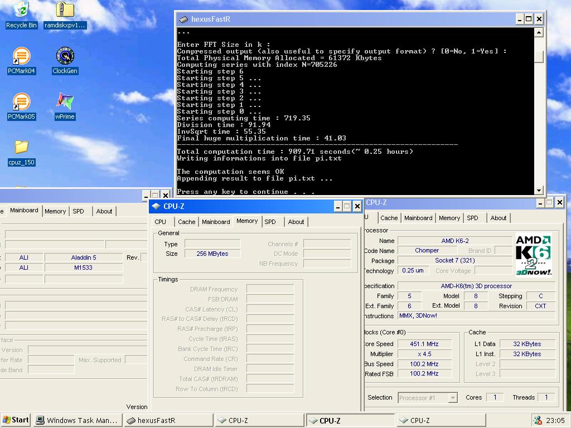Viewport: 571px width, 428px height.
Task: Open SPD tab in middle CPU-Z window
Action: click(x=270, y=222)
